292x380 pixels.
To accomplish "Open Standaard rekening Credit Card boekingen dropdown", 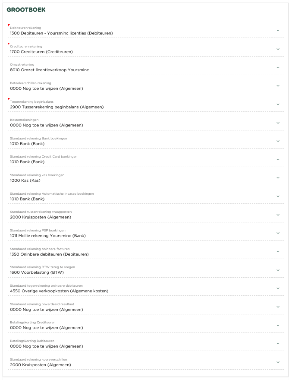I will (x=278, y=159).
